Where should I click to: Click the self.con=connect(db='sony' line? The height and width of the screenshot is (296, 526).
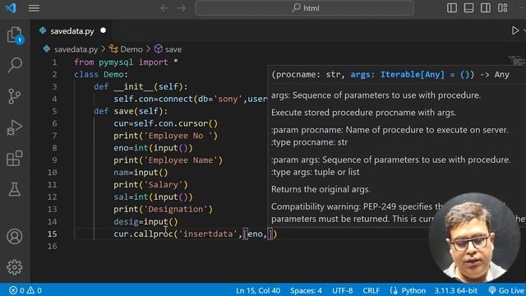[190, 99]
